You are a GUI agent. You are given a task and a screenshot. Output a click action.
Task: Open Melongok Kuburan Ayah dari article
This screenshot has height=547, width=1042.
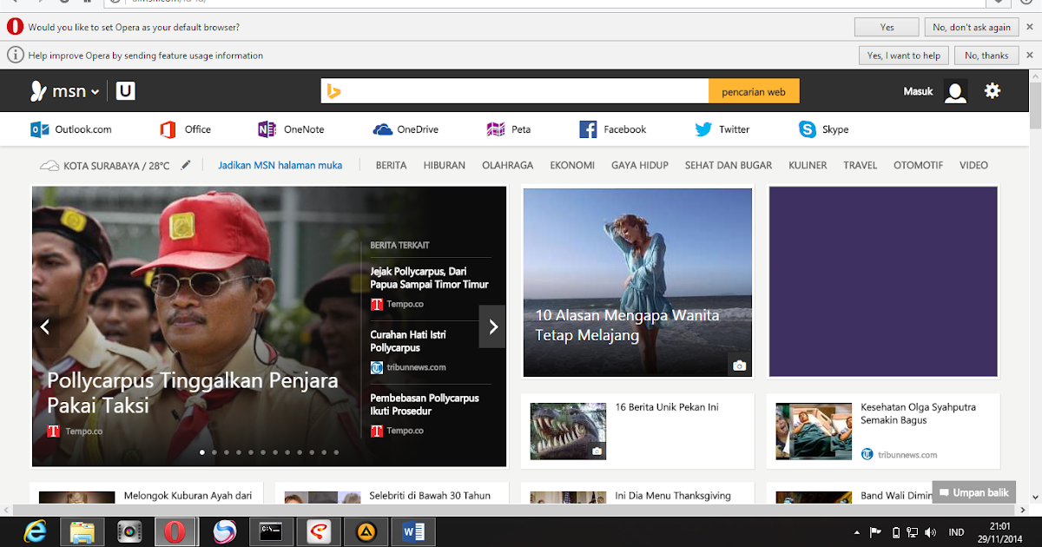pyautogui.click(x=188, y=496)
